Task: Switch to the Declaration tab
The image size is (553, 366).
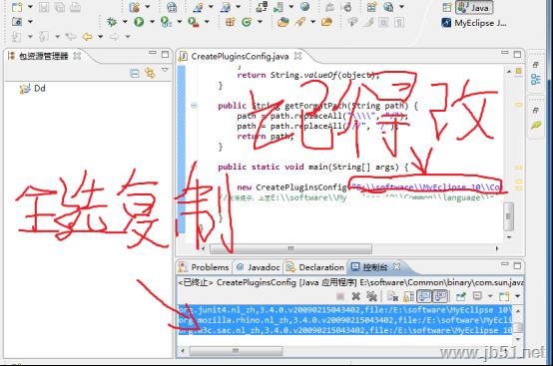Action: [x=315, y=267]
